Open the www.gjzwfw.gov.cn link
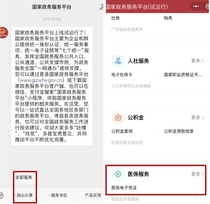The image size is (210, 204). click(41, 80)
